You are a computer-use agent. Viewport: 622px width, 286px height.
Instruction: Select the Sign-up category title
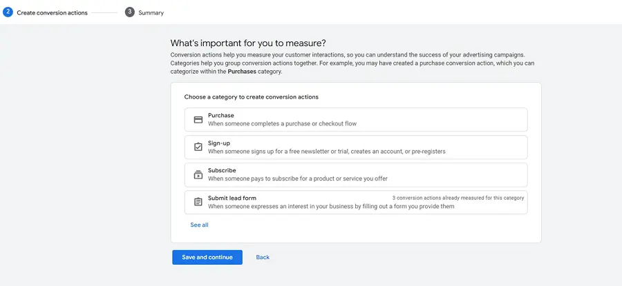coord(219,143)
